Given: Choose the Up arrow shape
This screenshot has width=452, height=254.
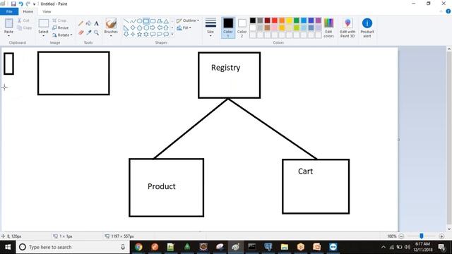Looking at the screenshot, I should click(166, 28).
